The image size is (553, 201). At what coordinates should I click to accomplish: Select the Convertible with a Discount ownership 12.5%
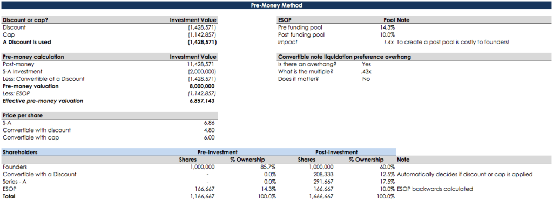(387, 174)
